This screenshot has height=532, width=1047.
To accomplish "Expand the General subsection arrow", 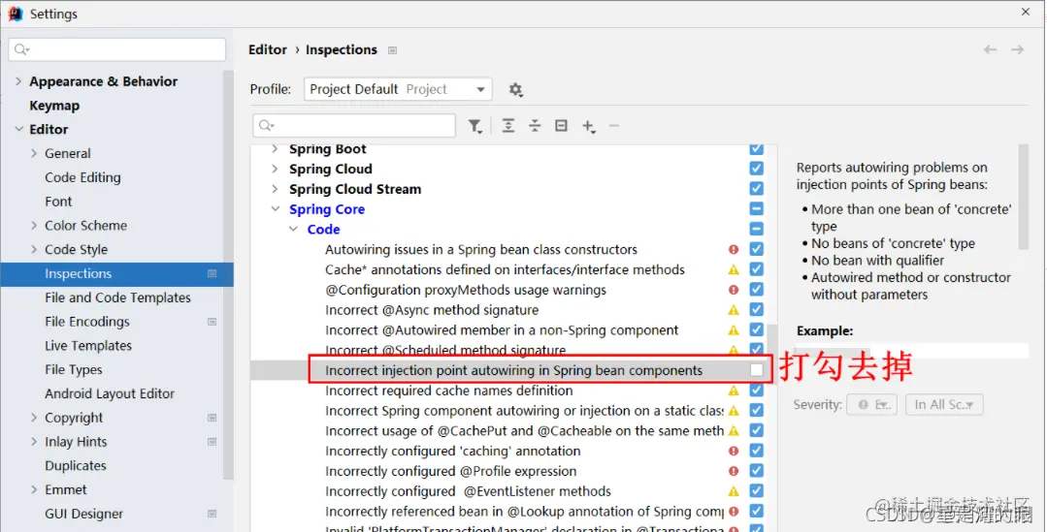I will [x=34, y=153].
